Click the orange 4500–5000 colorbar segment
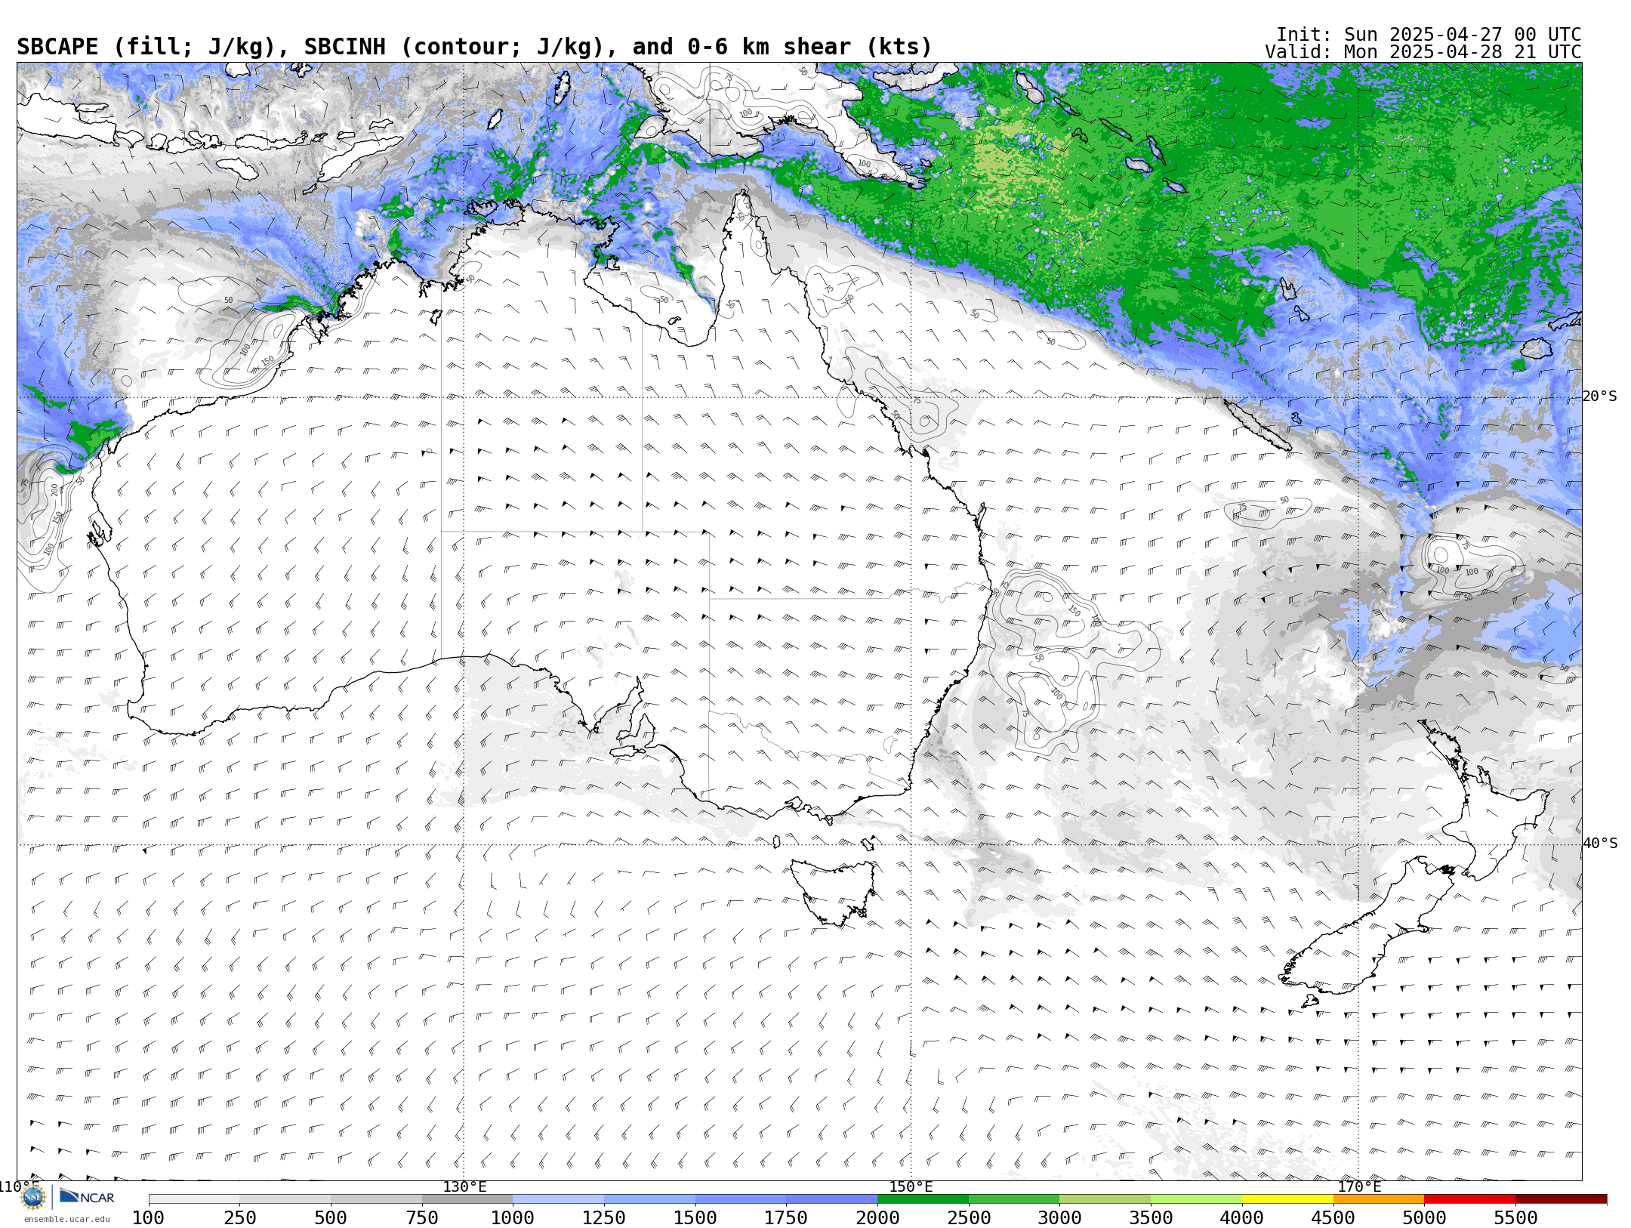 [1379, 1199]
